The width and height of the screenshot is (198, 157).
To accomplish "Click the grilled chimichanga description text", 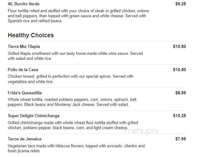I will tap(73, 125).
